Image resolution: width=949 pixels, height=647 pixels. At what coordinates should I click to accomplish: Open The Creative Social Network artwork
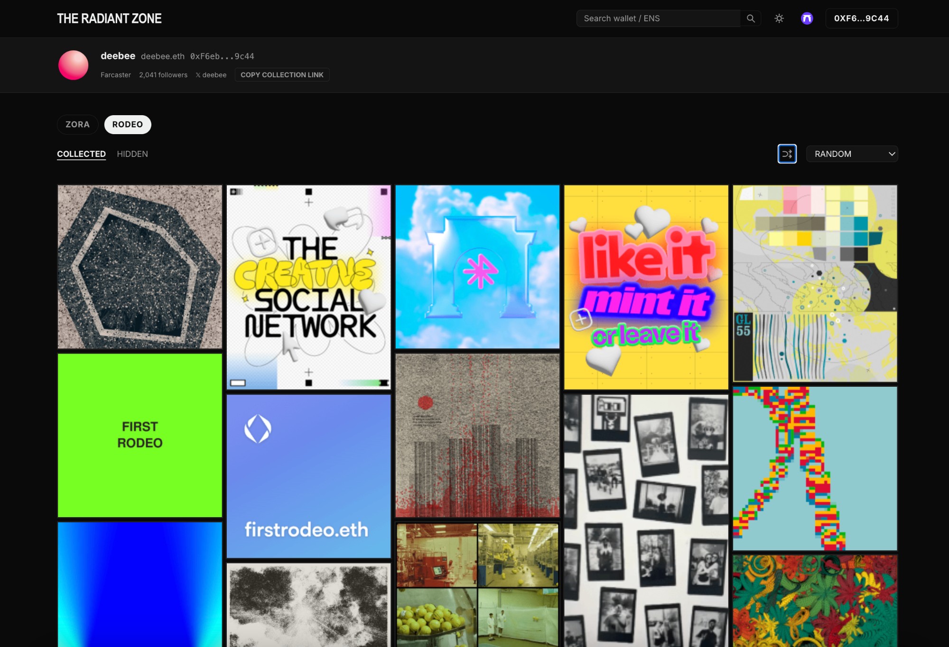(308, 287)
